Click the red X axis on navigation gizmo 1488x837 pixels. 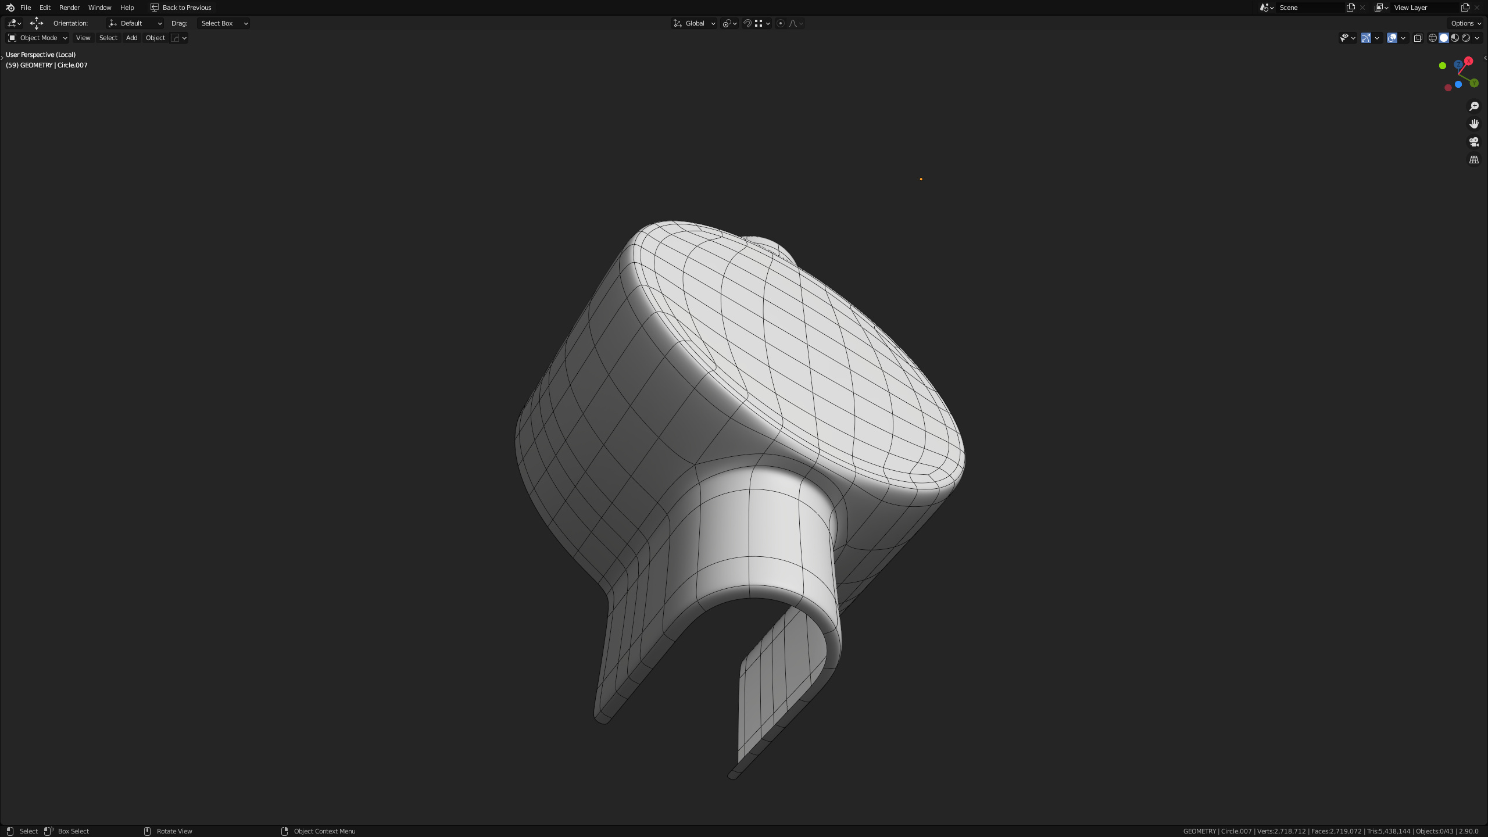1469,61
